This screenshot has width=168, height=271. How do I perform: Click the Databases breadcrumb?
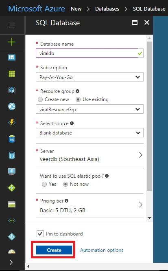[107, 9]
